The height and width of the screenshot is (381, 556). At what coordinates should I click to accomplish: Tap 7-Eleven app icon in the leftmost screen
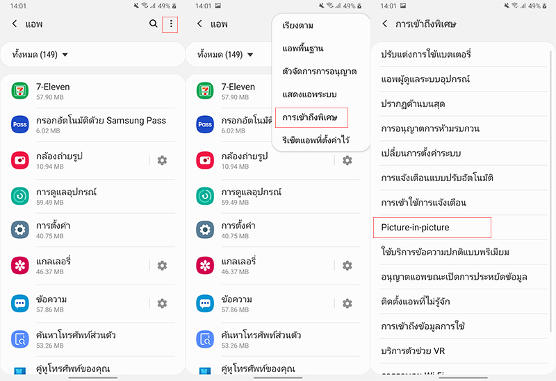pyautogui.click(x=19, y=91)
